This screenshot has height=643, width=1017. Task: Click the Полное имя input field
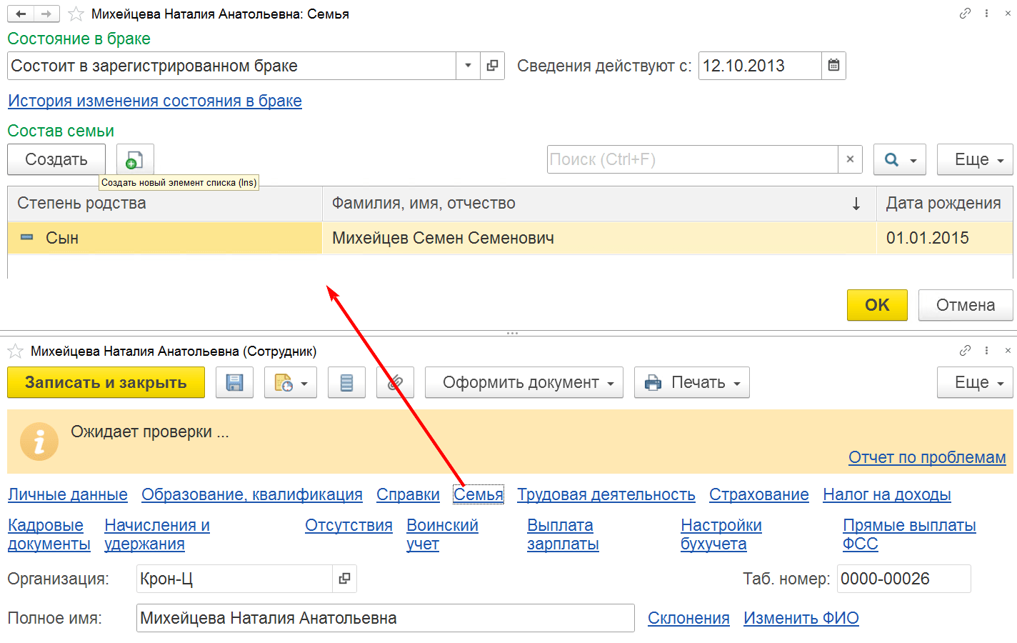click(386, 618)
